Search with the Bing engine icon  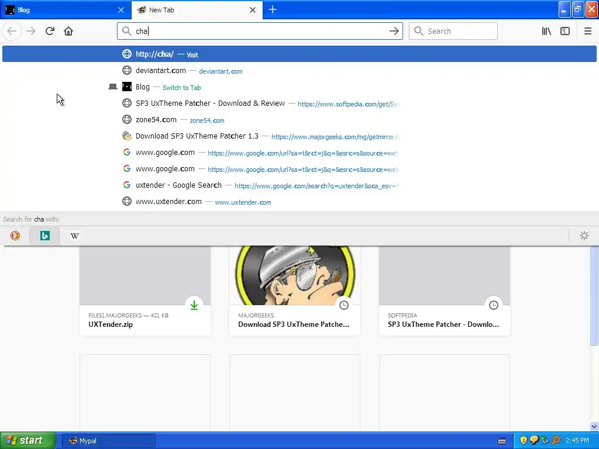click(44, 236)
